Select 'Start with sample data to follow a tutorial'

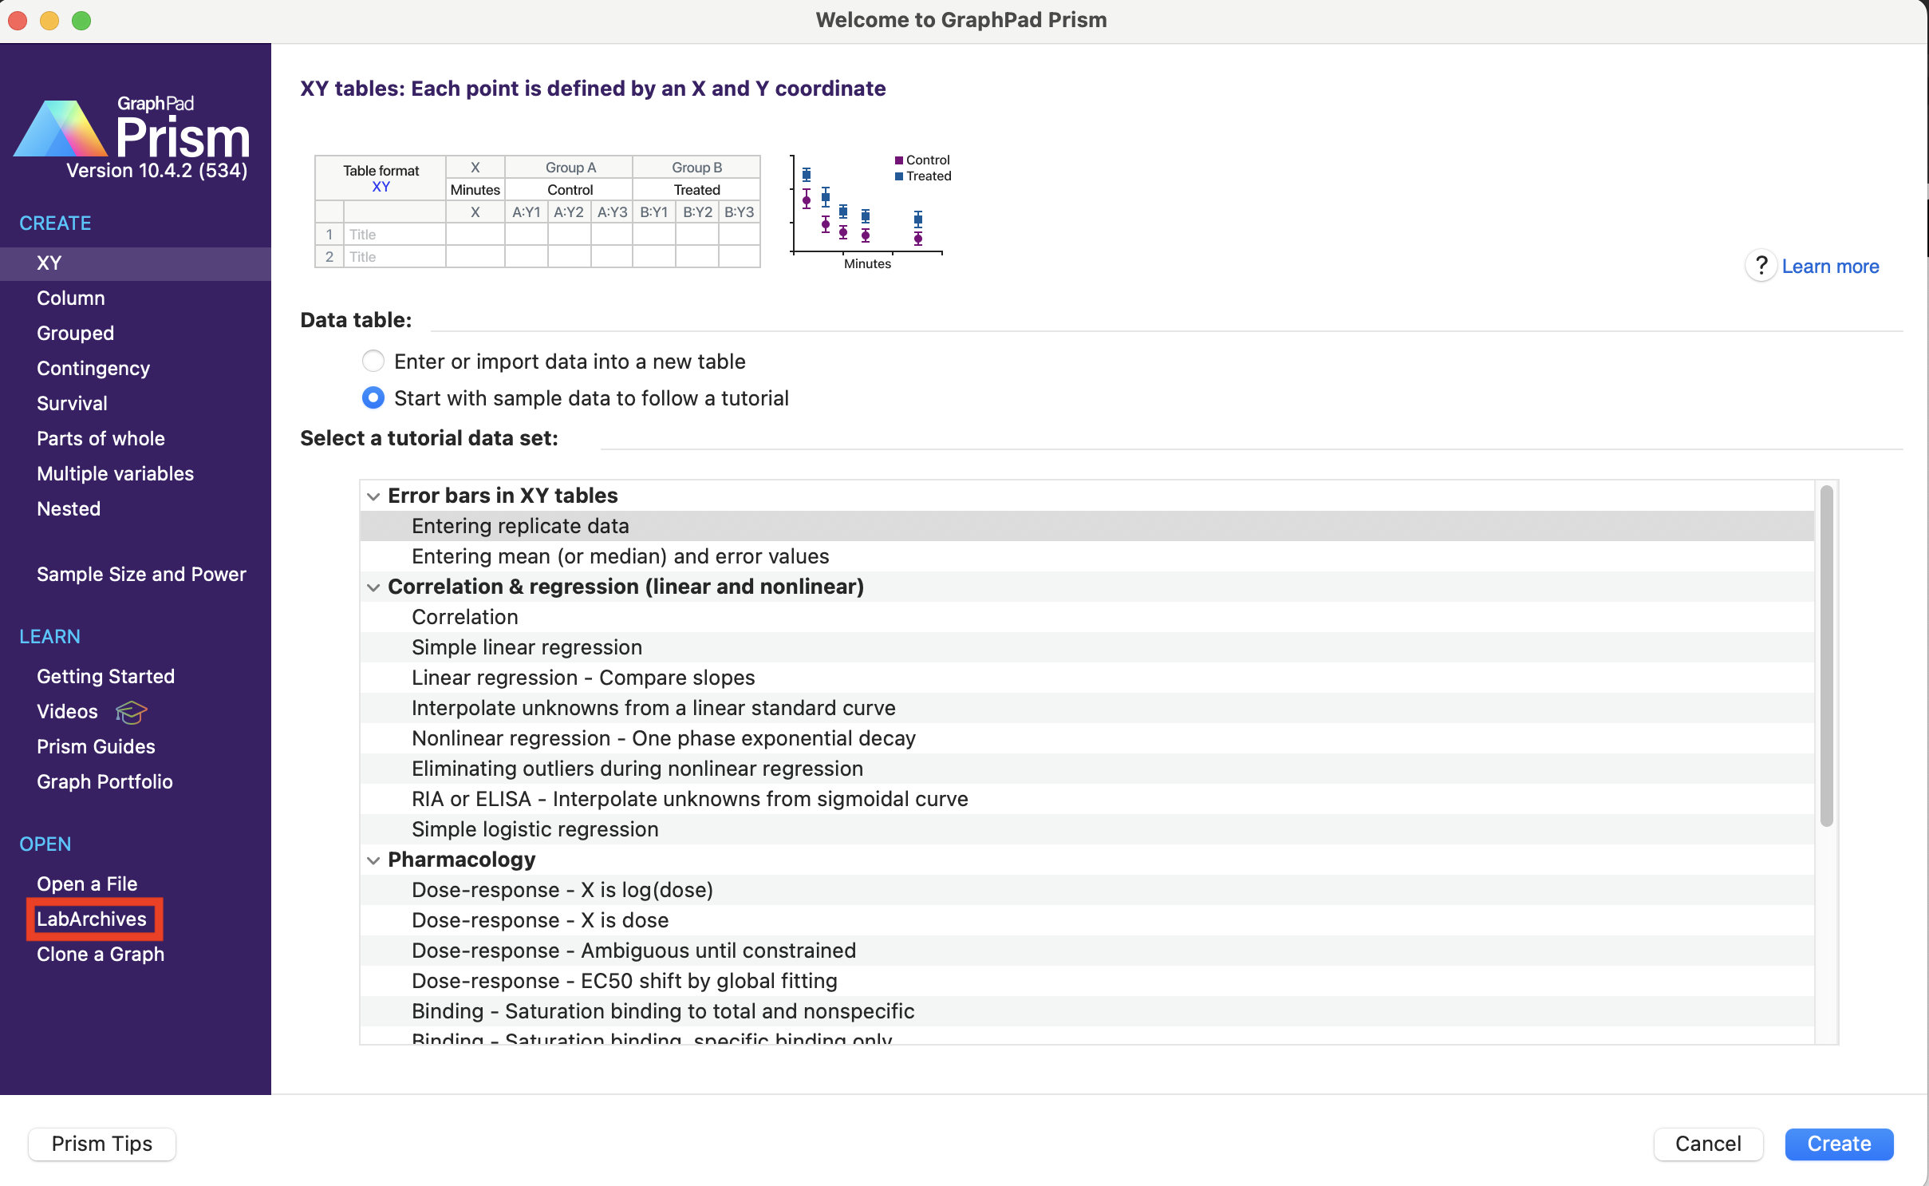(x=373, y=397)
